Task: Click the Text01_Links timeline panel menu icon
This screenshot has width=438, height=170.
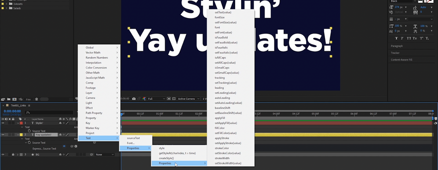Action: [29, 106]
